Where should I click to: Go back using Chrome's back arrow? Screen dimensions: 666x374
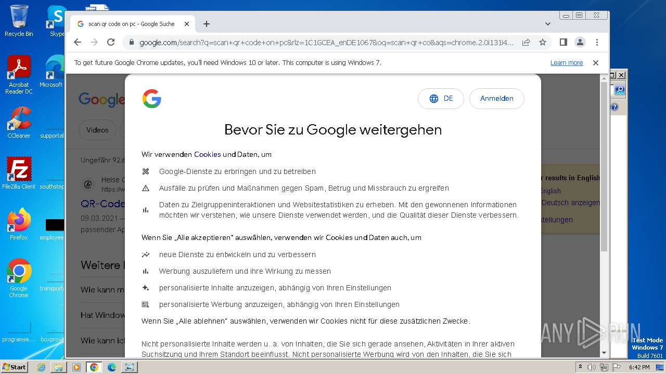78,42
